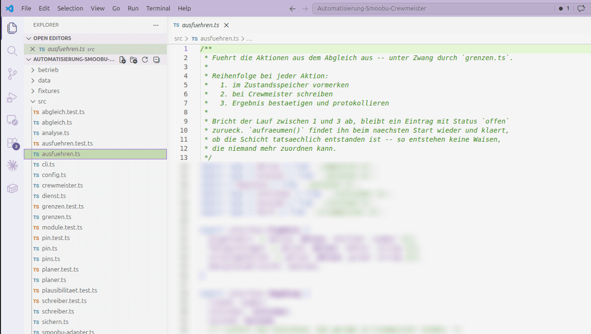Open the Run and Debug view

click(12, 97)
